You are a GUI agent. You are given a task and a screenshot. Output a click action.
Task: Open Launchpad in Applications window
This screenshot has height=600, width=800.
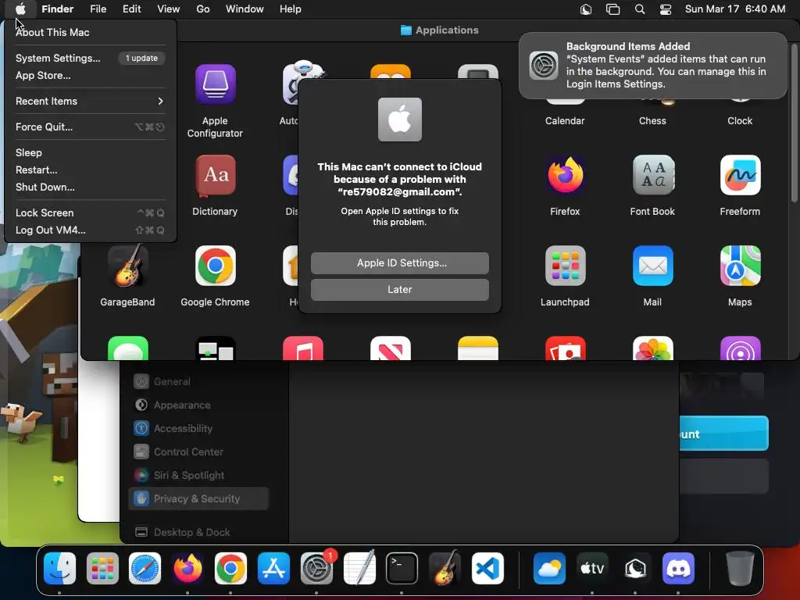point(565,266)
